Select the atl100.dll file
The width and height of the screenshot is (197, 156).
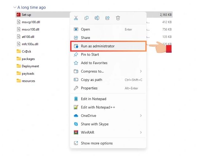click(x=28, y=37)
